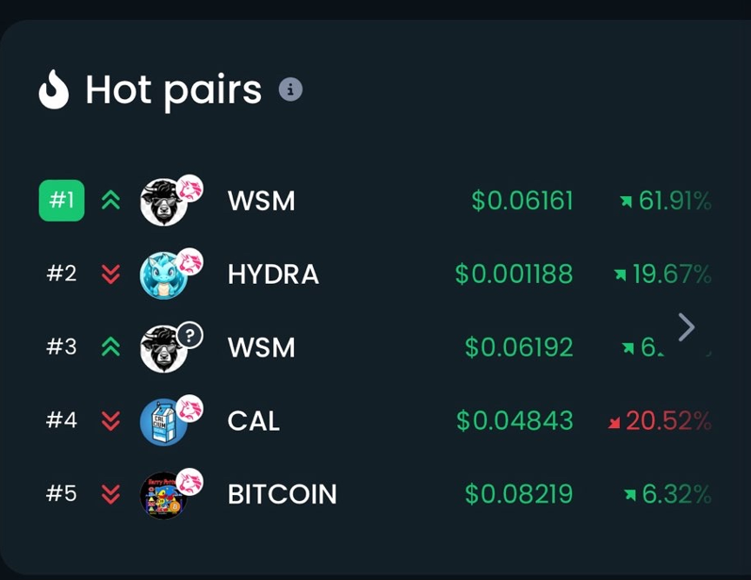Click the blue HYDRA dragon token logo
Image resolution: width=751 pixels, height=580 pixels.
163,276
